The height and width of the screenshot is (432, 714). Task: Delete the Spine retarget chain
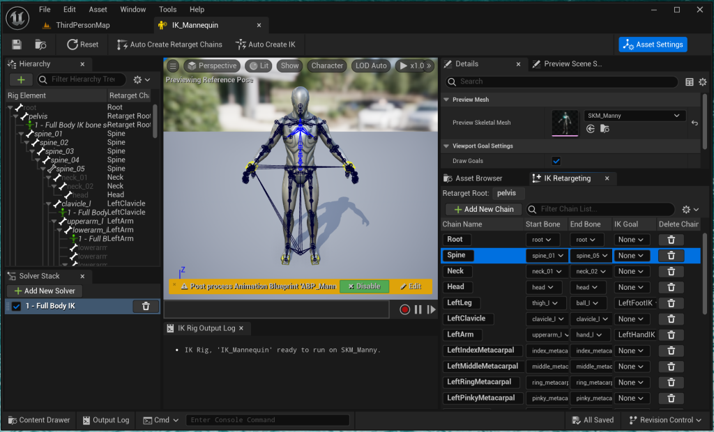pyautogui.click(x=671, y=256)
